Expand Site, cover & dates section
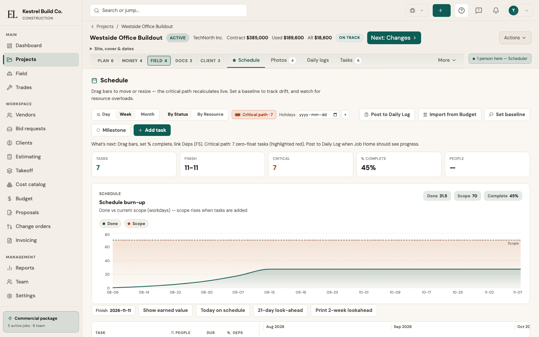The height and width of the screenshot is (337, 539). coord(112,49)
